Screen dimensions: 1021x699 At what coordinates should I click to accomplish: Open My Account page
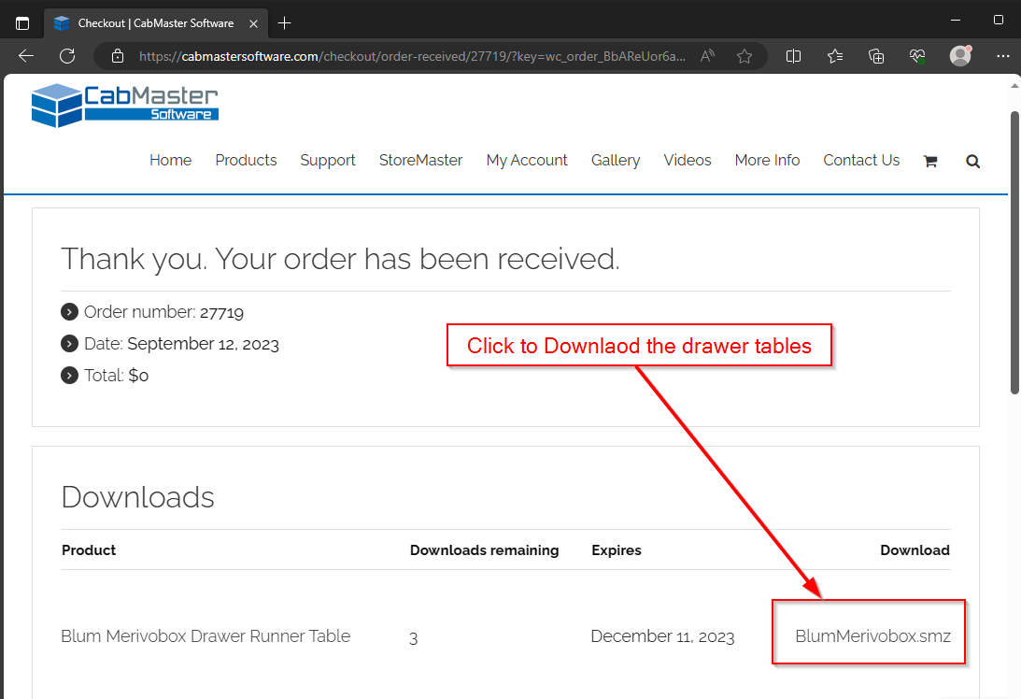(527, 160)
